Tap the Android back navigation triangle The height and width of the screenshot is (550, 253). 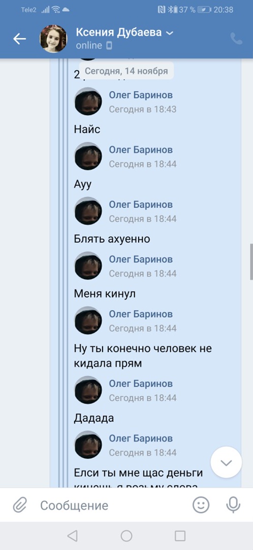pos(73,536)
